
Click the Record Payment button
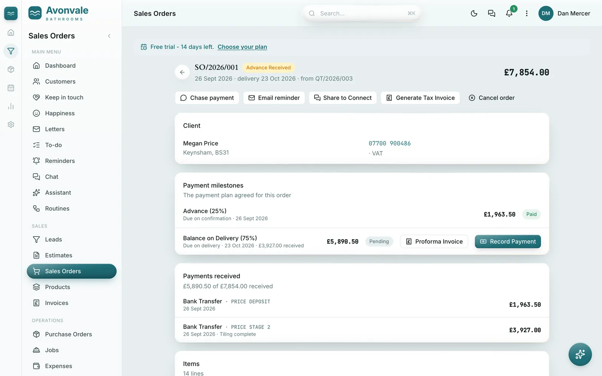[x=508, y=241]
